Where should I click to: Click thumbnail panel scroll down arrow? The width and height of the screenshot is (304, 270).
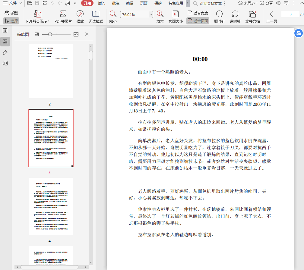[x=91, y=262]
